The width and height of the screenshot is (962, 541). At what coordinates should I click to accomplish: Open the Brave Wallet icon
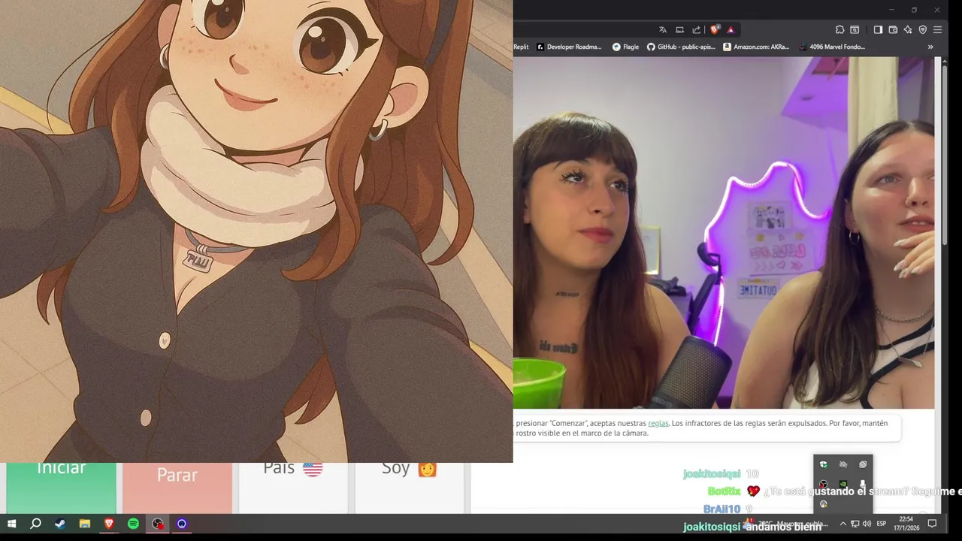[x=893, y=30]
